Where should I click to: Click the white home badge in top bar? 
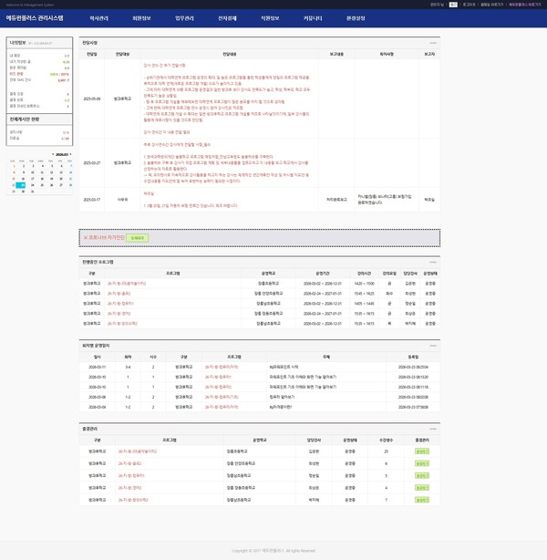453,5
